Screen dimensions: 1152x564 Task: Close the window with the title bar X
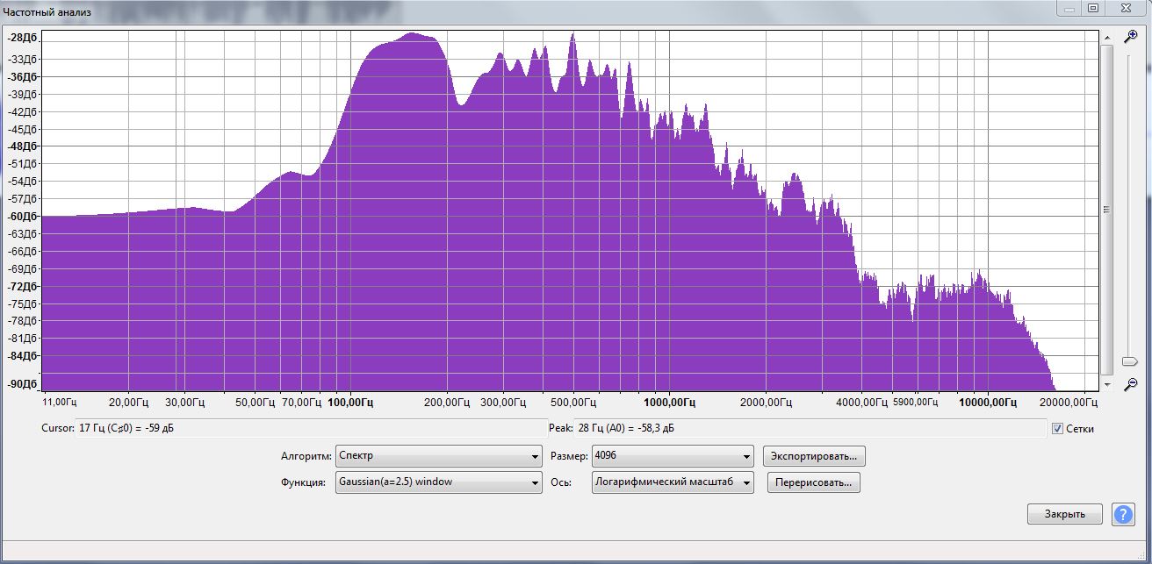1127,8
